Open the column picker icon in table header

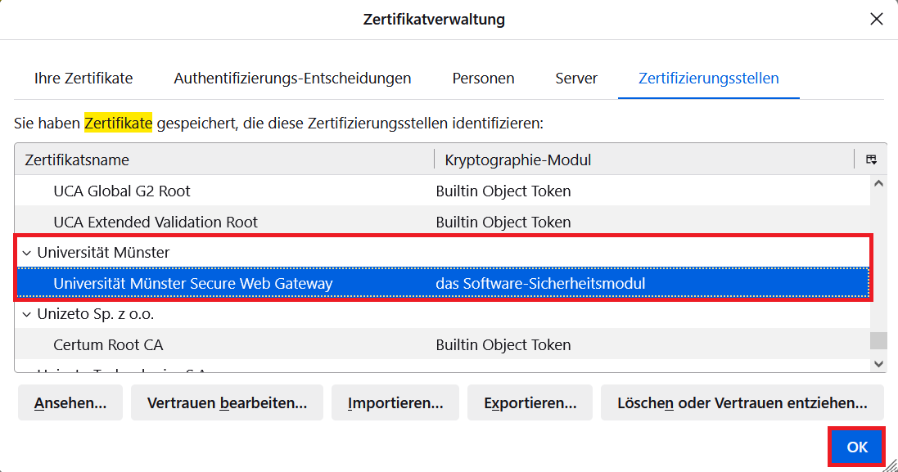[x=871, y=160]
